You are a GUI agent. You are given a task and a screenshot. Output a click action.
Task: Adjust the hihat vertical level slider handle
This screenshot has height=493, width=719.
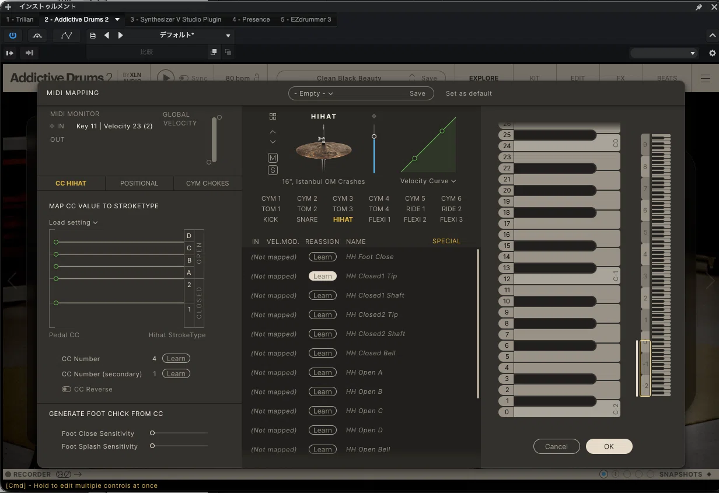[x=374, y=137]
